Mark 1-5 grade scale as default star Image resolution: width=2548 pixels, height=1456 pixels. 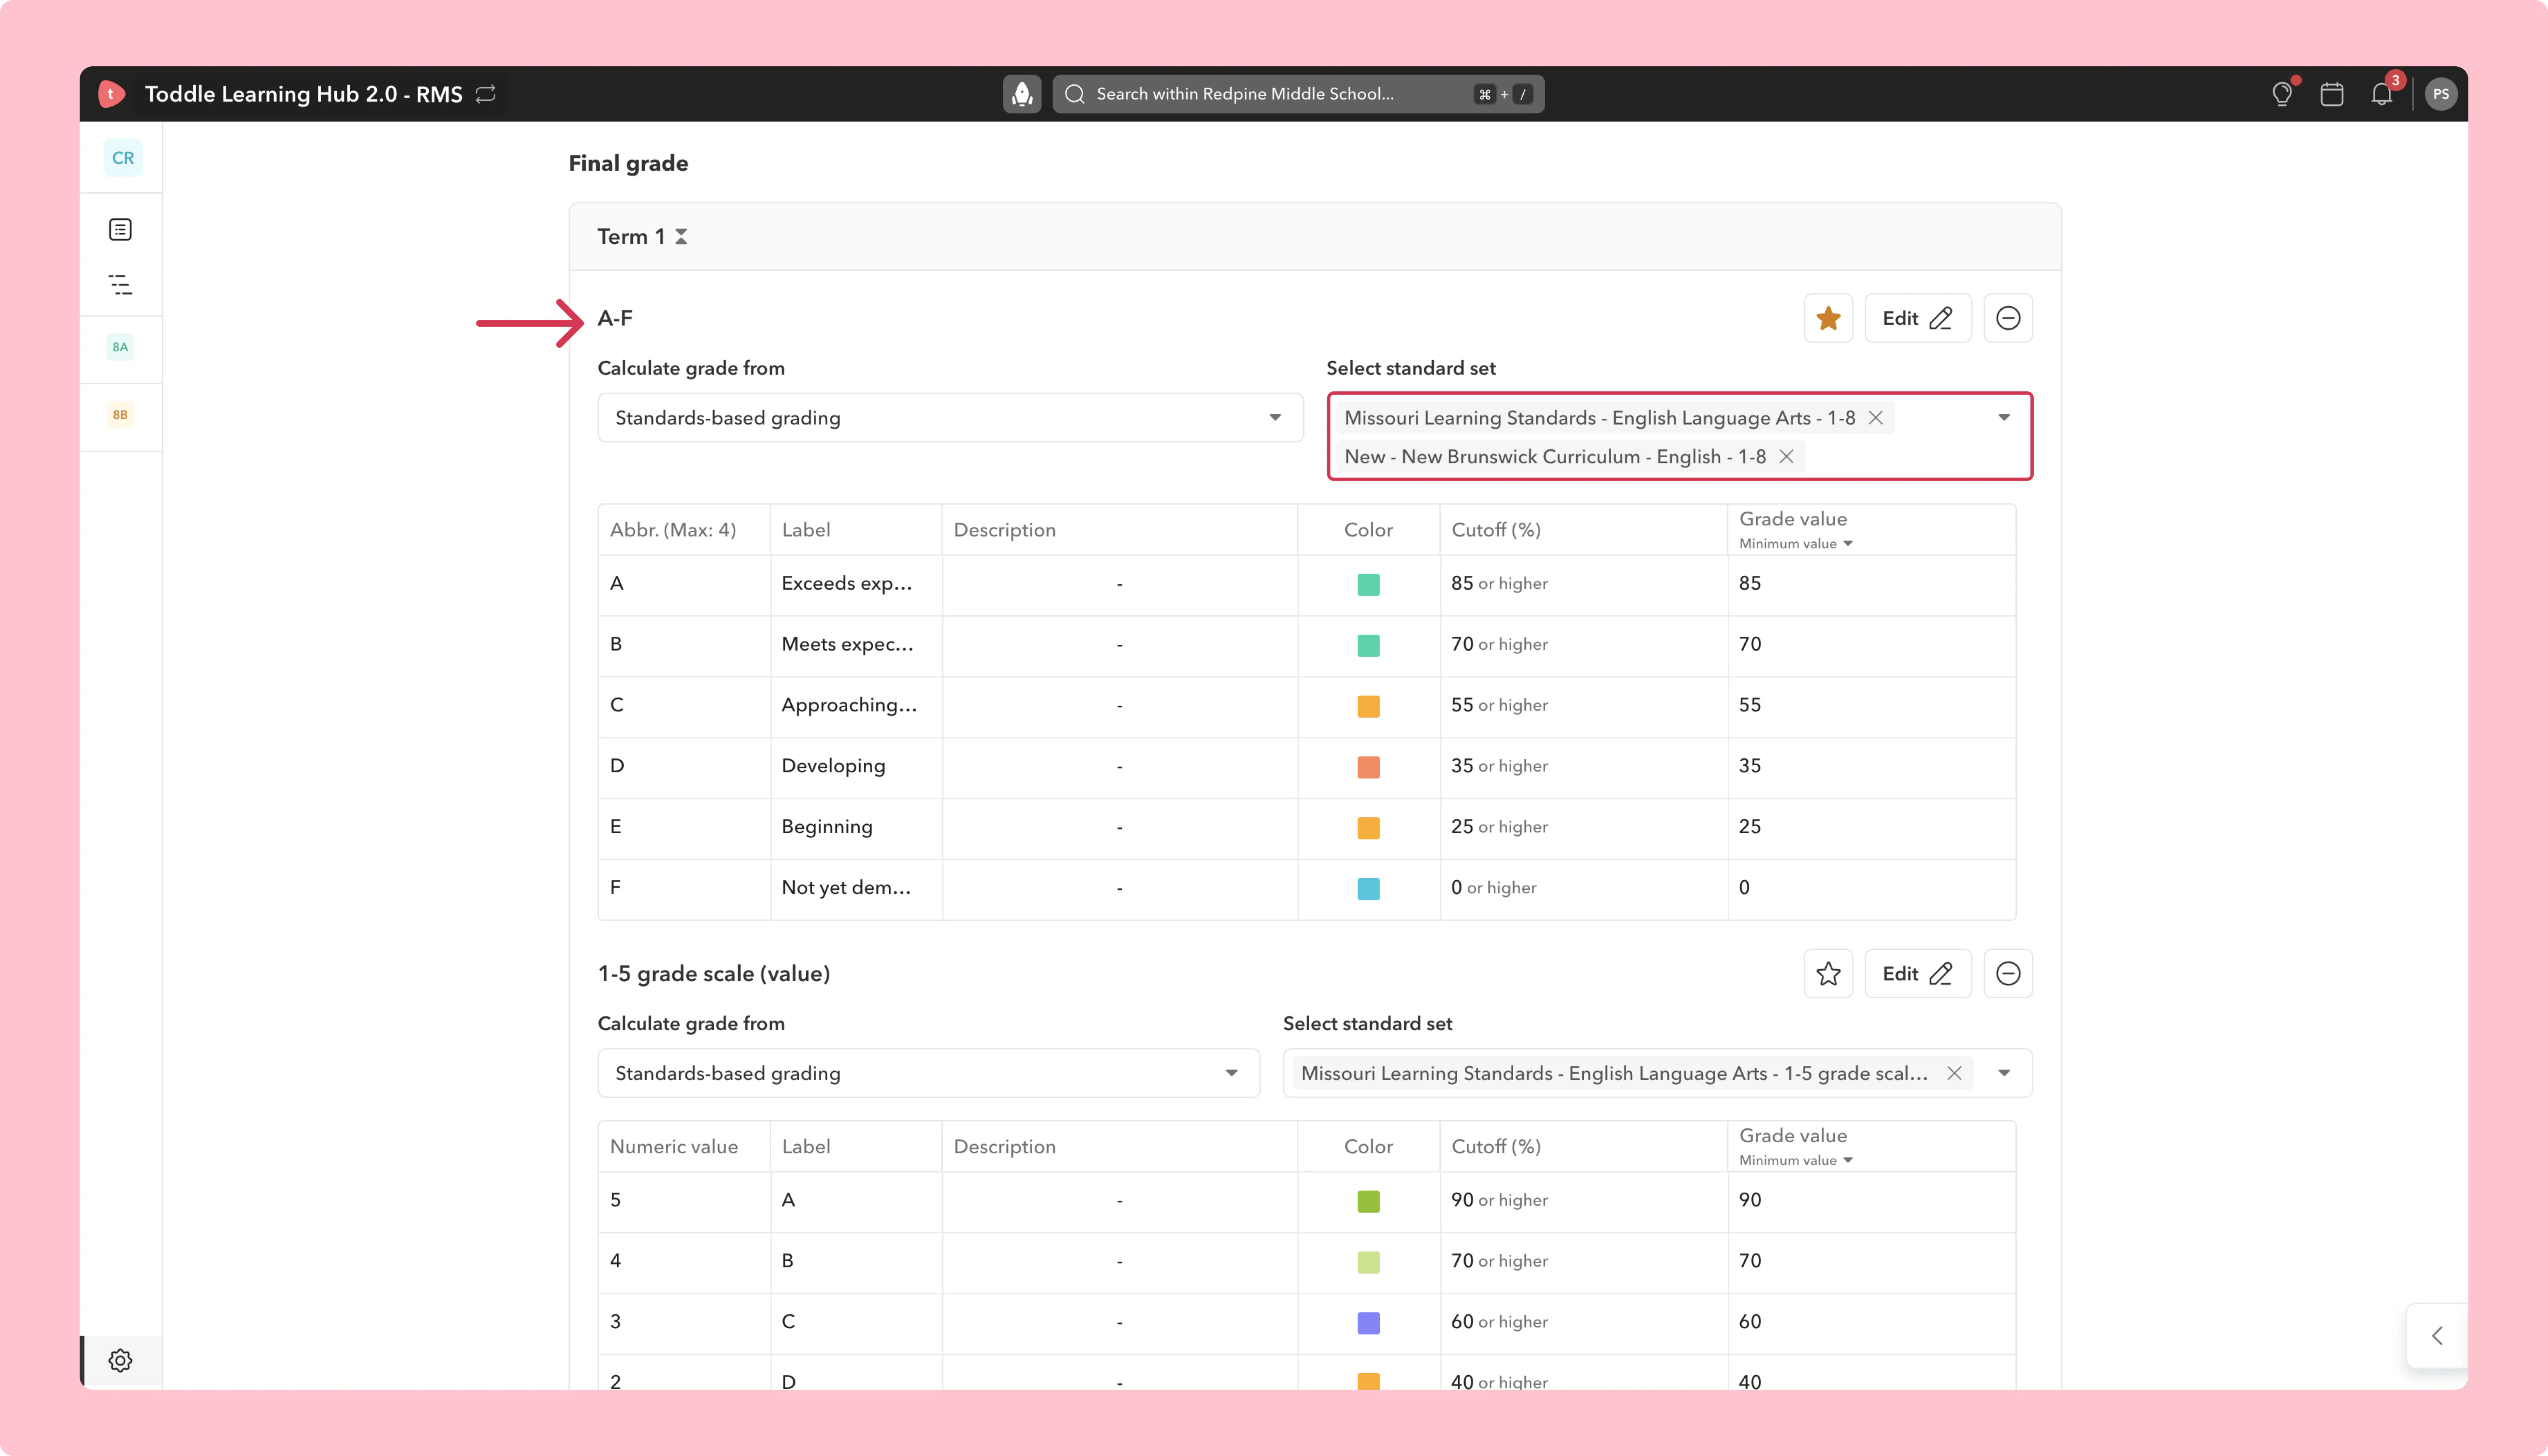coord(1828,974)
